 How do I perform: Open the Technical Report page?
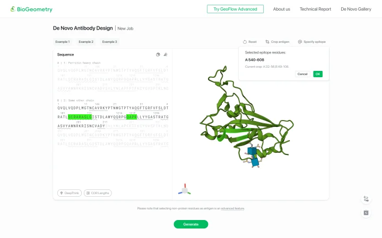315,9
